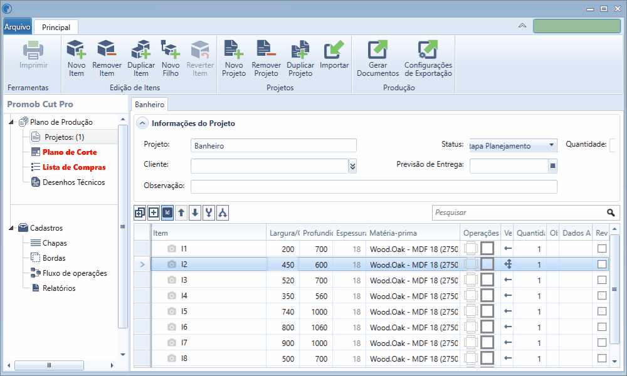The width and height of the screenshot is (627, 376).
Task: Tick the Rev checkbox for item I1
Action: [602, 249]
